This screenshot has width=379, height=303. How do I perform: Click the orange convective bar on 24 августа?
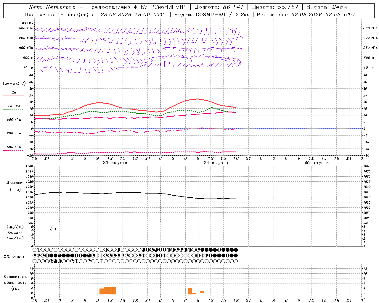click(x=190, y=291)
